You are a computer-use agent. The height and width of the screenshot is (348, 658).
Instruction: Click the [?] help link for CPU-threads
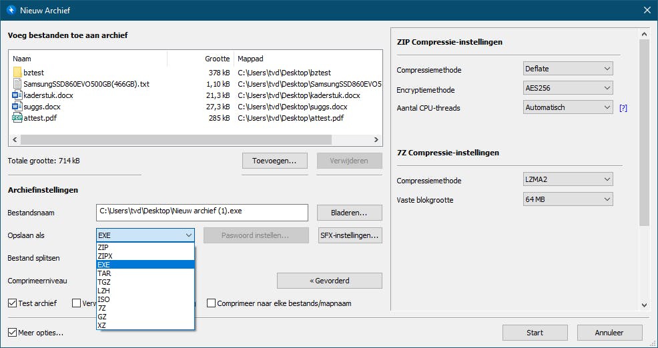tap(623, 108)
